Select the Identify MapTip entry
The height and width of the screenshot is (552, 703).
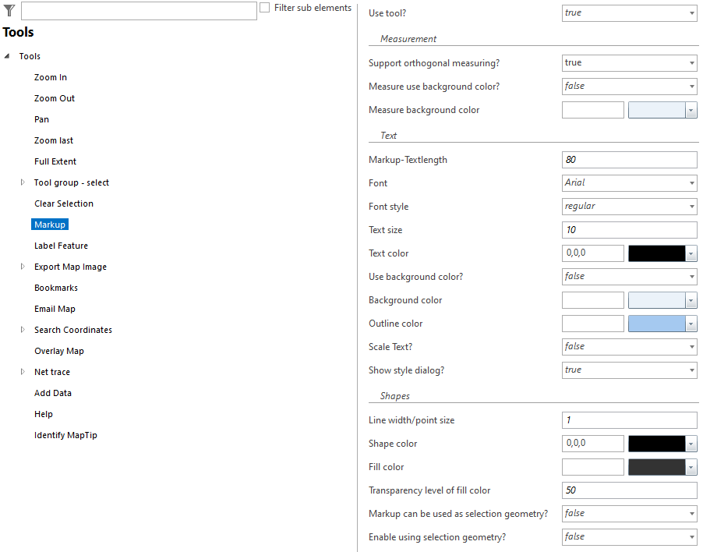[67, 434]
